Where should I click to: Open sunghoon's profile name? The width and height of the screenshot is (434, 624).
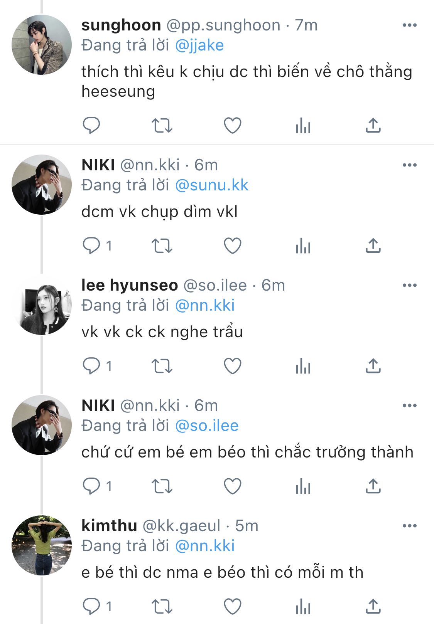(x=121, y=25)
